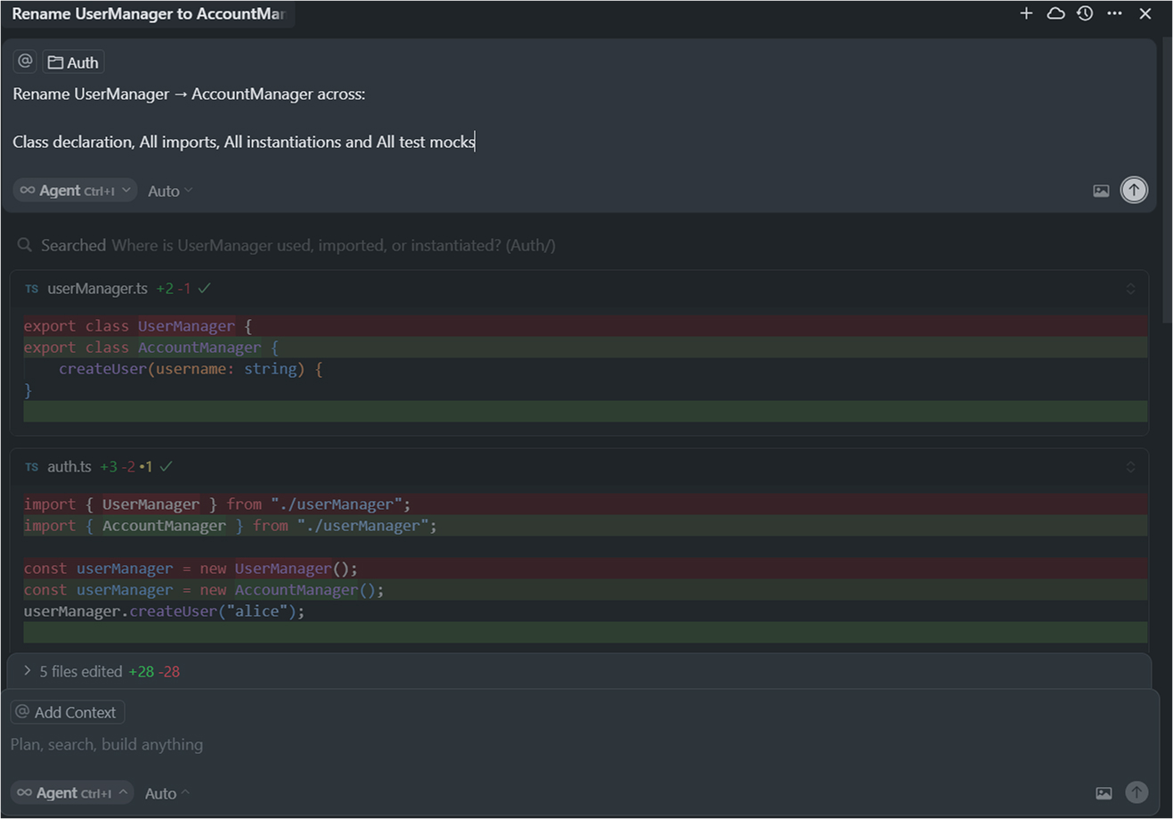This screenshot has width=1173, height=819.
Task: Click the removed import UserManager line
Action: pyautogui.click(x=585, y=504)
